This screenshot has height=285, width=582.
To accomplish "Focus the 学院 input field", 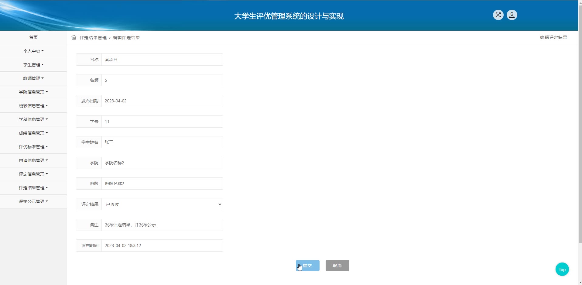I will pos(162,163).
